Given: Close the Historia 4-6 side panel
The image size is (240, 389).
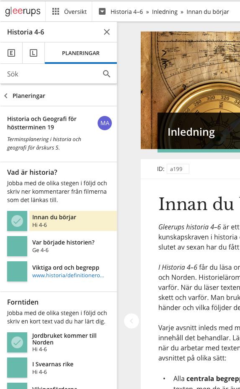Looking at the screenshot, I should click(107, 32).
